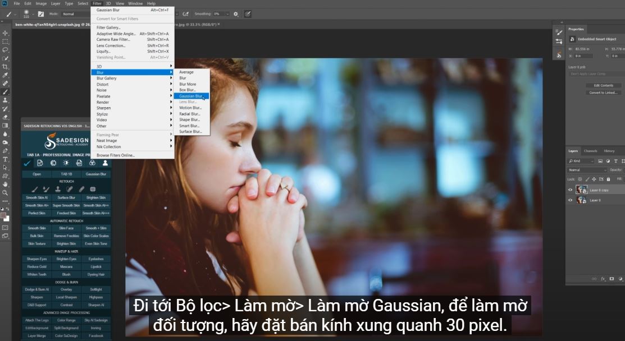Select the Eyedropper tool
The width and height of the screenshot is (625, 341).
[x=5, y=75]
